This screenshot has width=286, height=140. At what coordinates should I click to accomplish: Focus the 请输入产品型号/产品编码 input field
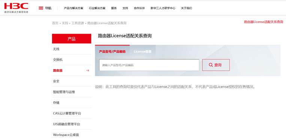pos(149,65)
